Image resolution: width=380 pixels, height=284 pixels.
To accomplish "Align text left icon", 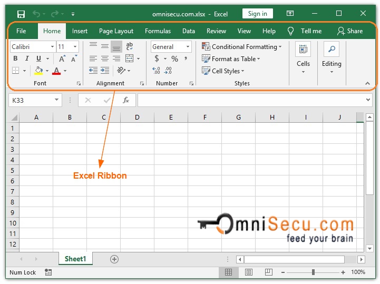I will (93, 58).
